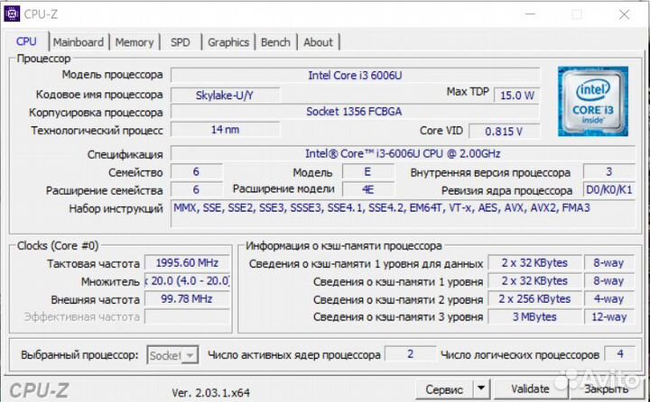Click the CPU-Z app icon in title bar

click(12, 14)
